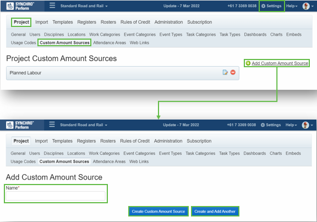Screen dimensions: 317x222
Task: Open the hamburger menu in bottom header
Action: point(52,124)
